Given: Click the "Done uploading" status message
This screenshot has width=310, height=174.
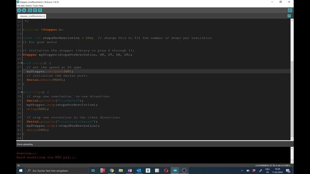Looking at the screenshot, I should (x=25, y=145).
